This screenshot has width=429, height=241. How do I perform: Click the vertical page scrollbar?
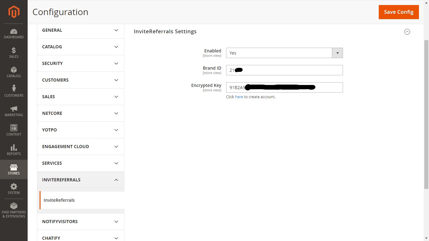coord(426,114)
